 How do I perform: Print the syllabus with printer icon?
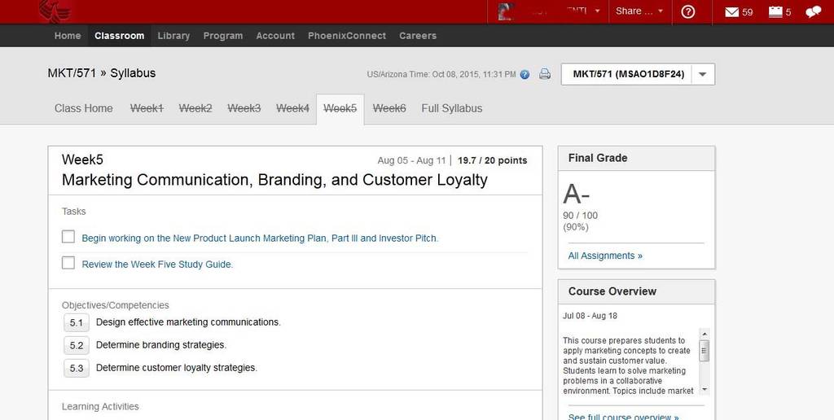pos(545,74)
